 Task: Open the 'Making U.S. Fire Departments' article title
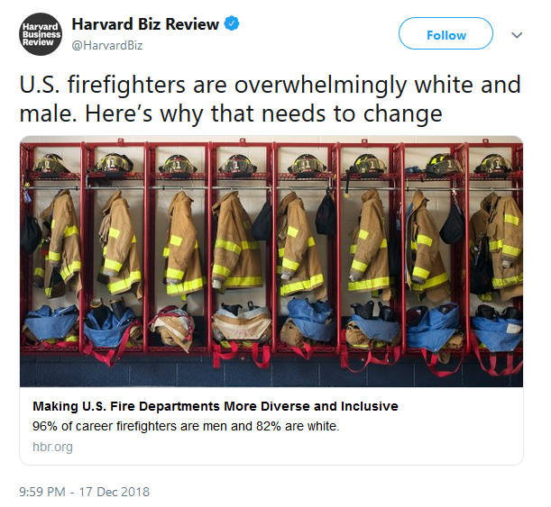click(216, 406)
